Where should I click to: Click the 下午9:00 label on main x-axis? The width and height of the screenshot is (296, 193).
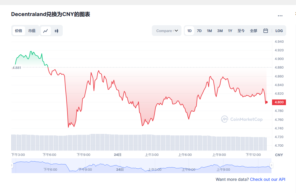click(83, 155)
